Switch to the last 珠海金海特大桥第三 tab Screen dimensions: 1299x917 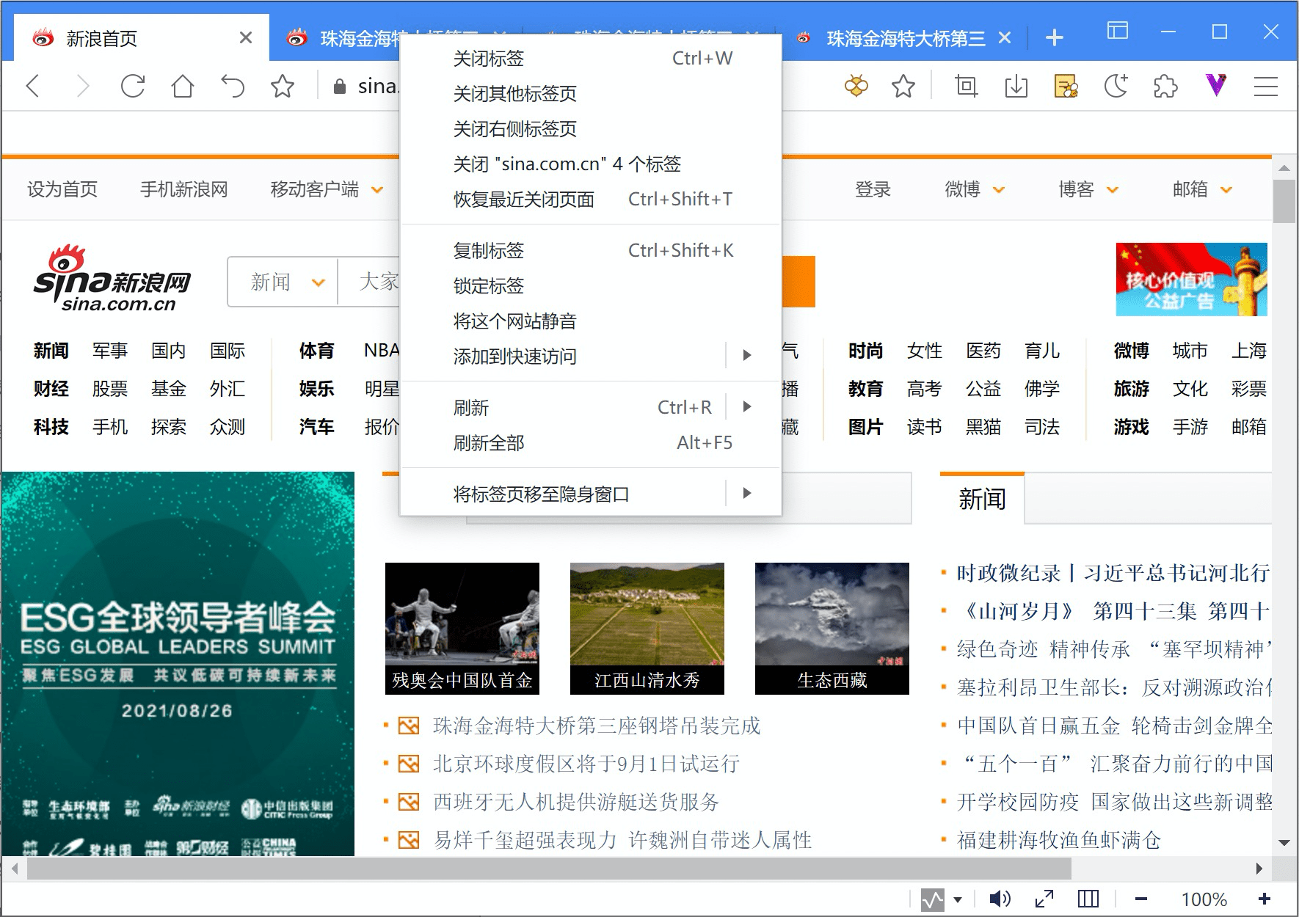(905, 38)
